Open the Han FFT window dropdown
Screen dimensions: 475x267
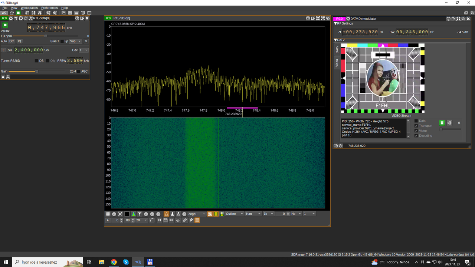click(x=253, y=214)
